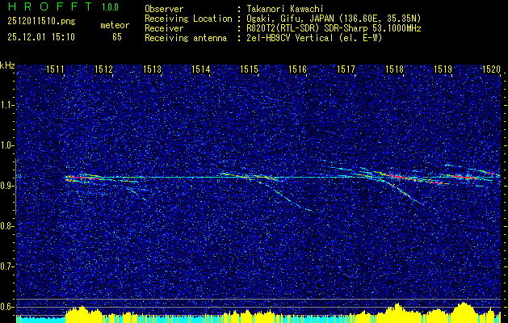
Task: Click the HROFFT title text
Action: (50, 6)
